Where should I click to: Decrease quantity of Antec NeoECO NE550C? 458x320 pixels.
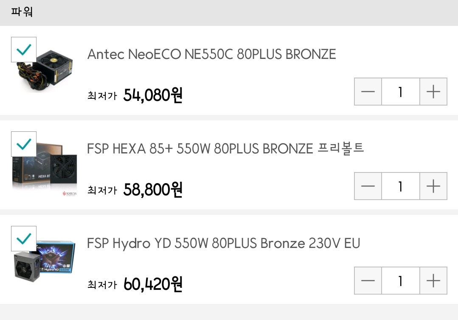click(x=368, y=92)
